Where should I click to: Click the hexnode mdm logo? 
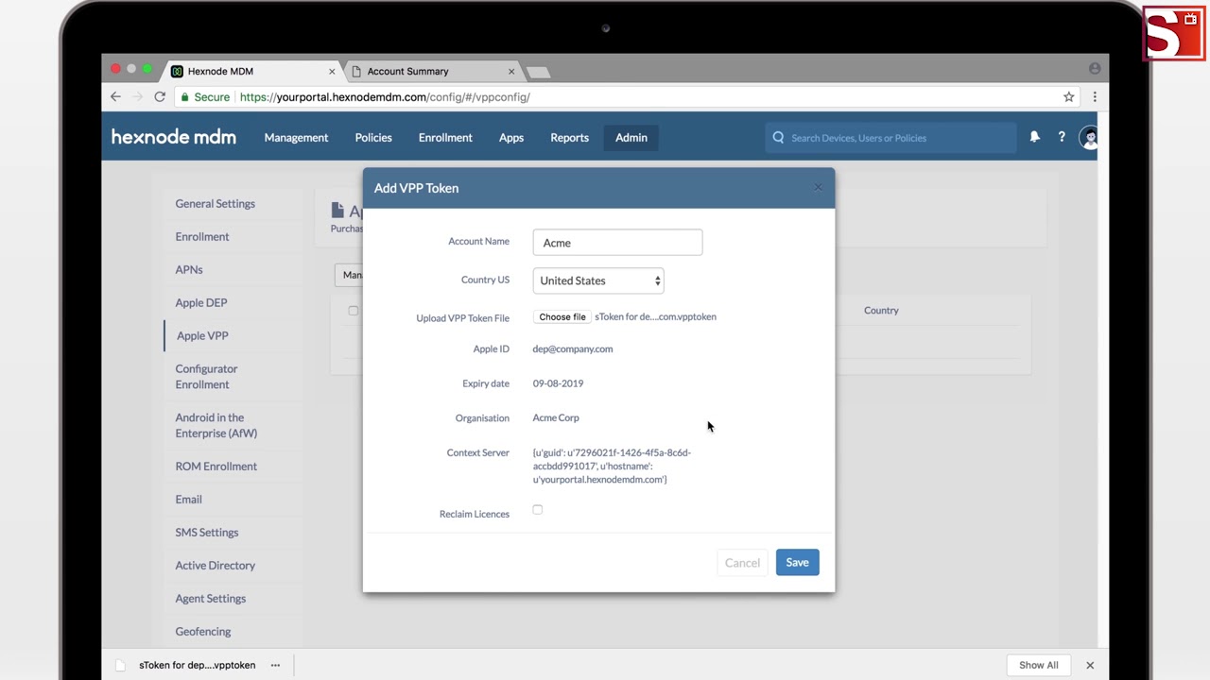click(174, 137)
